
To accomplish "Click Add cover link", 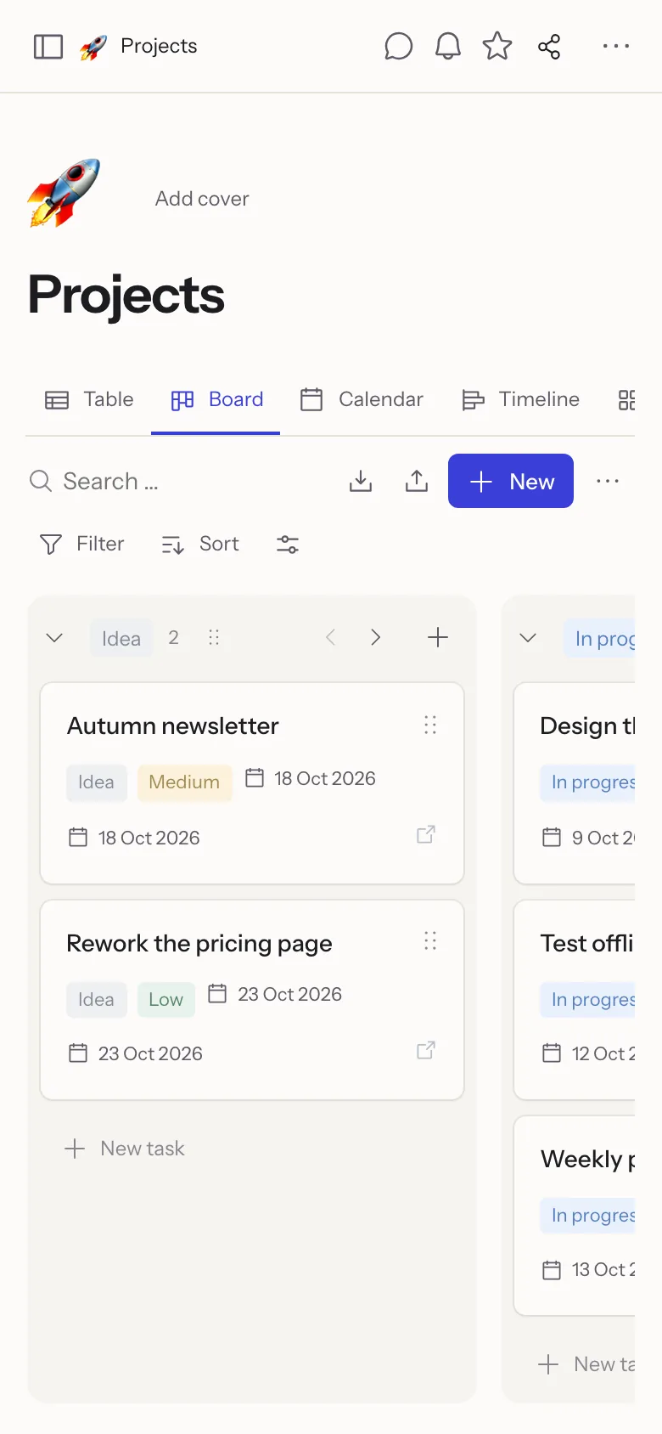I will pos(202,199).
